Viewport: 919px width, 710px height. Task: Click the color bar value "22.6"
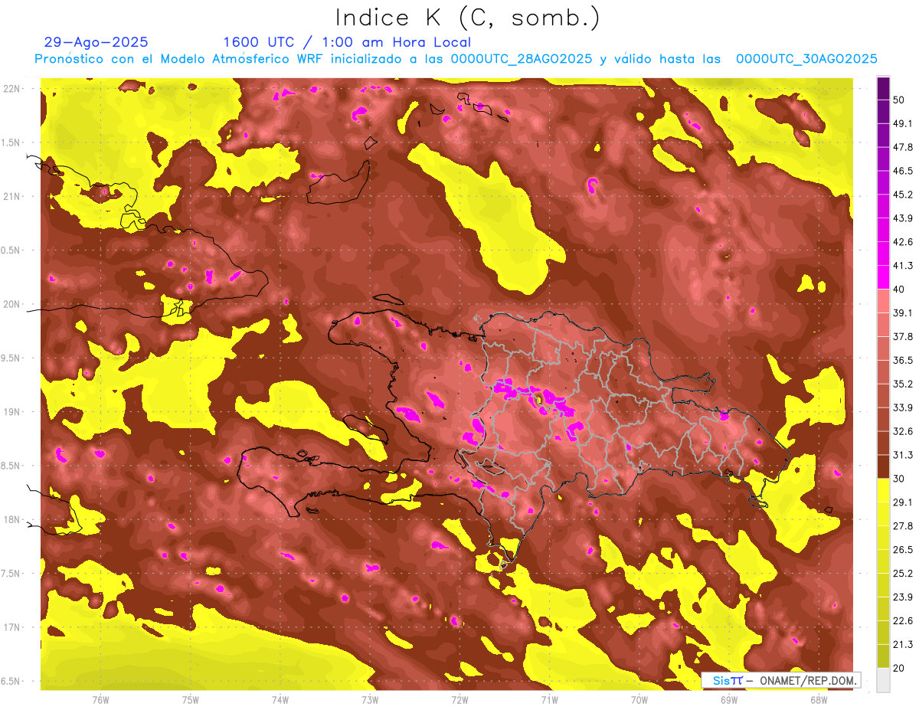click(x=902, y=620)
